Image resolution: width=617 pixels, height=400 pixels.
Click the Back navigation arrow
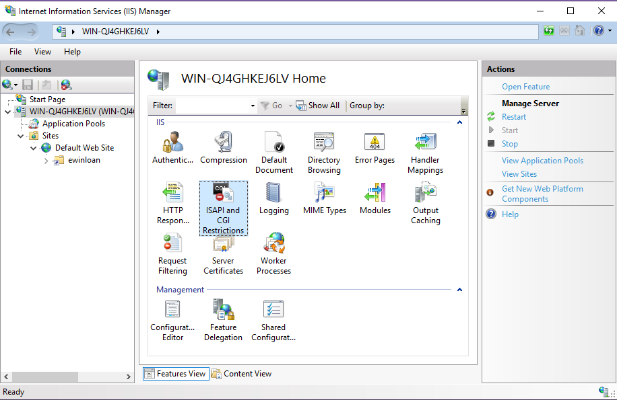click(x=11, y=32)
